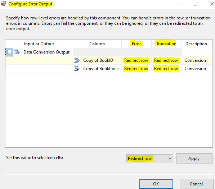215x189 pixels.
Task: Maximize the Configure Error Output window
Action: click(196, 4)
